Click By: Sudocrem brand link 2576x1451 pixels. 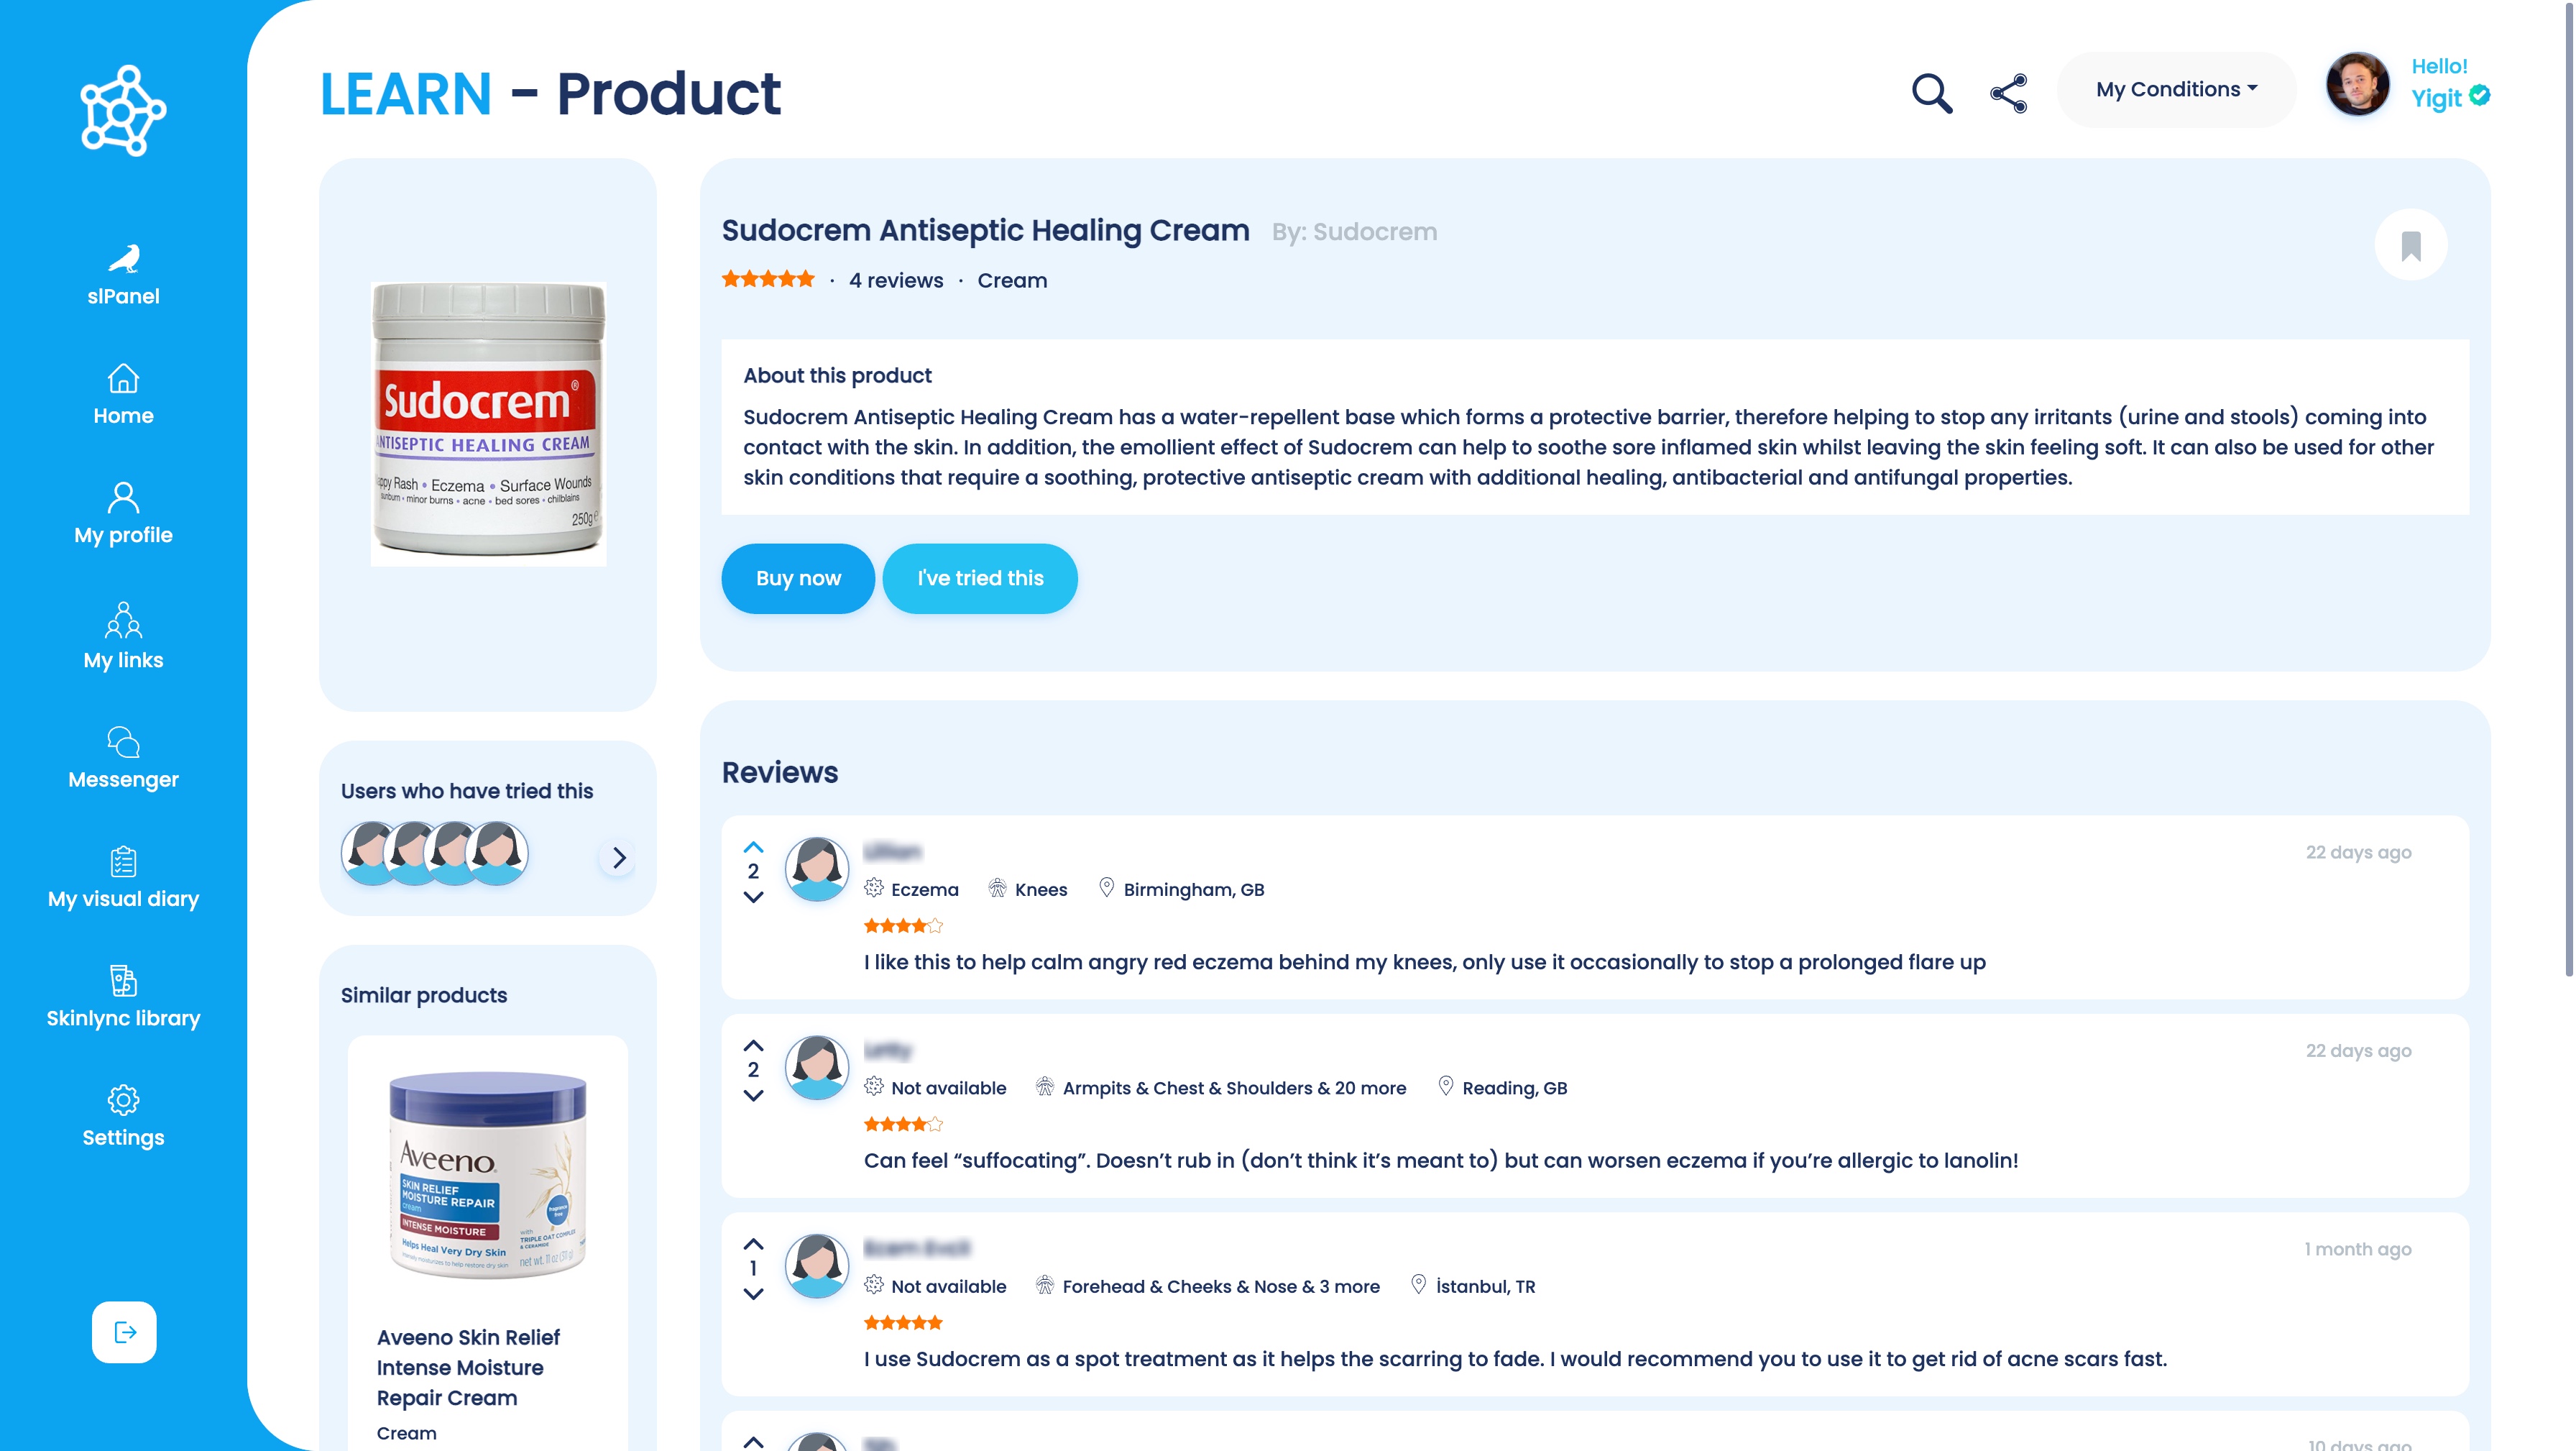pyautogui.click(x=1354, y=232)
